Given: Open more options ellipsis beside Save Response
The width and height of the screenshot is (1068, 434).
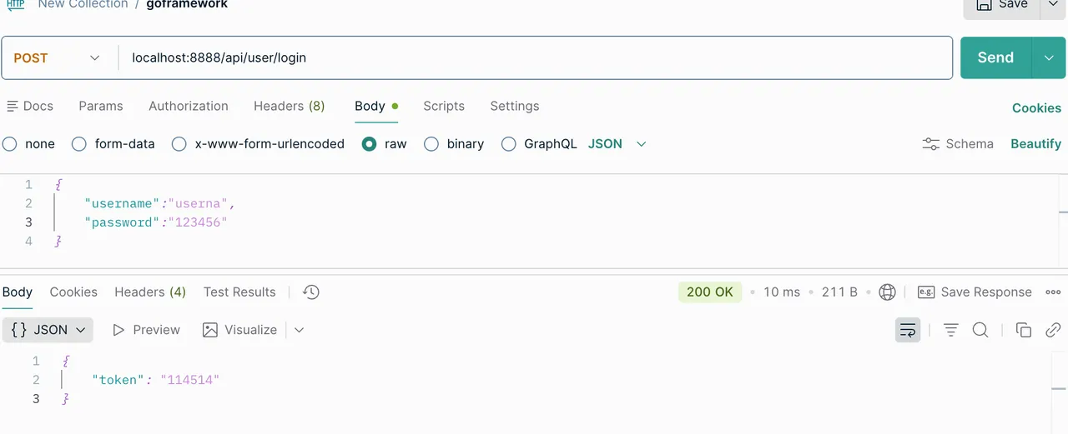Looking at the screenshot, I should coord(1053,292).
